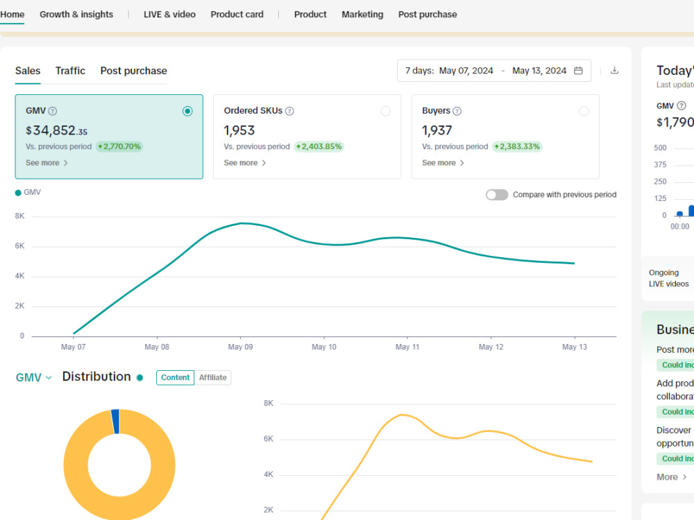The image size is (694, 520).
Task: Select the Buyers radio button
Action: point(584,111)
